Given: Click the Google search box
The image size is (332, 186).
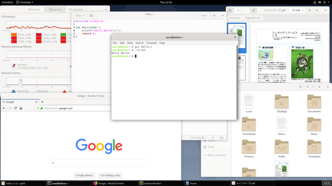Looking at the screenshot, I should click(x=99, y=163).
